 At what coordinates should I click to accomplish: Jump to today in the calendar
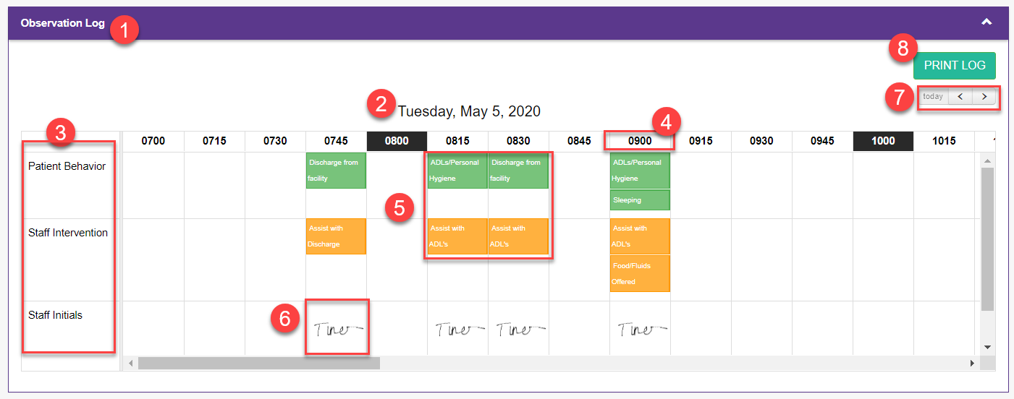pyautogui.click(x=933, y=96)
